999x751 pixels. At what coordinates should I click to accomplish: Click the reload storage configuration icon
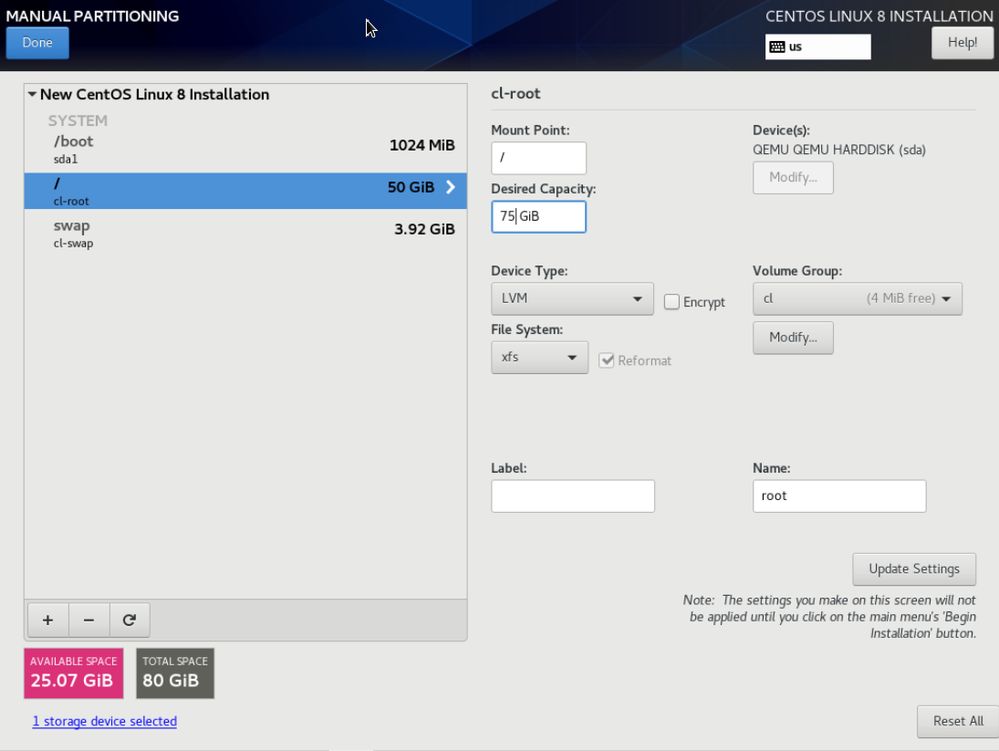(130, 621)
